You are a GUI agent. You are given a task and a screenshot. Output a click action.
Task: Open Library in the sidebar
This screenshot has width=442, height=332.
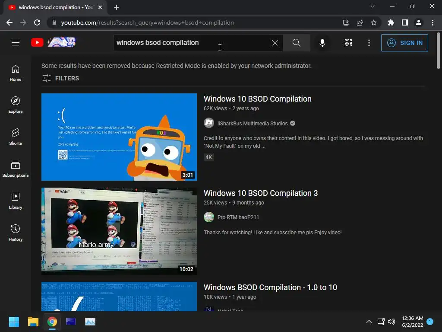coord(16,201)
